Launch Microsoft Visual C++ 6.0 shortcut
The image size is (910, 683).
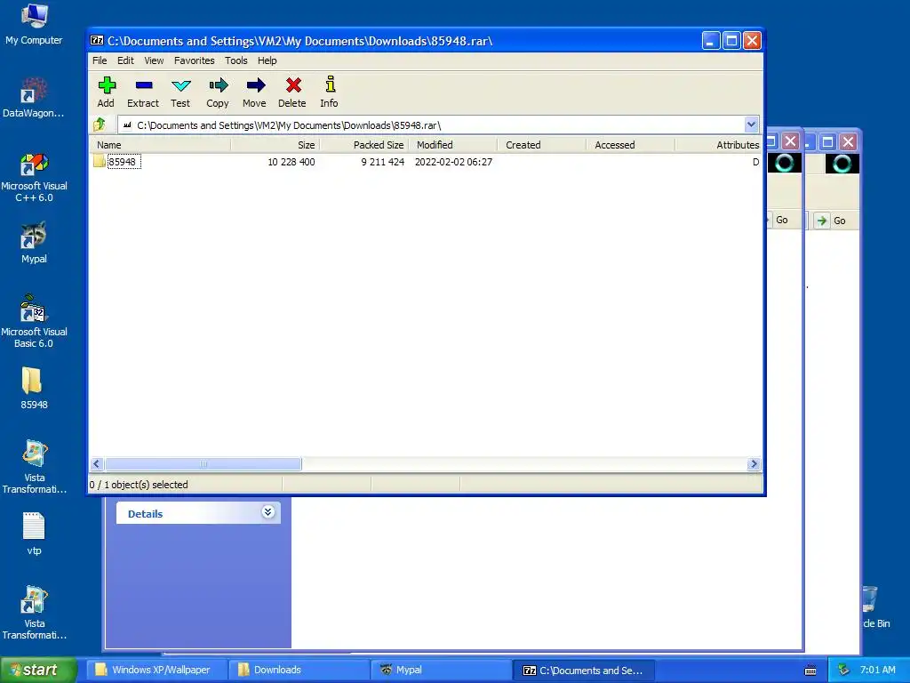pos(34,177)
